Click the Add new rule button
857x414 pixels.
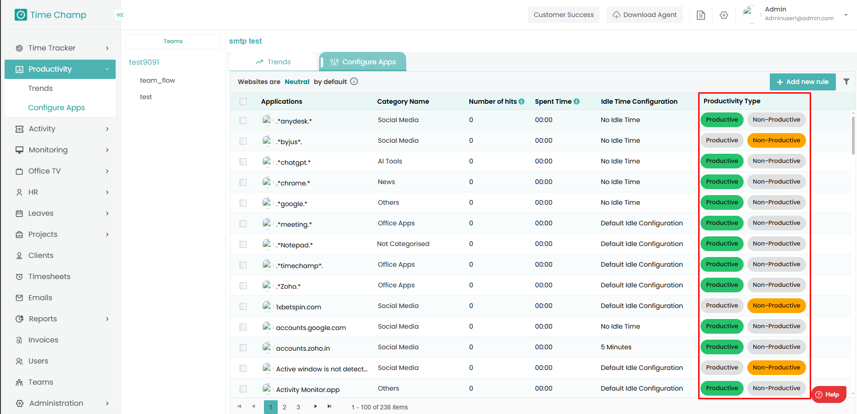(802, 82)
